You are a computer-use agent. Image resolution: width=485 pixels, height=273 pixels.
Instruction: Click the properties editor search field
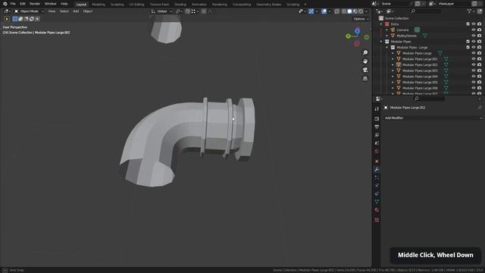[430, 99]
